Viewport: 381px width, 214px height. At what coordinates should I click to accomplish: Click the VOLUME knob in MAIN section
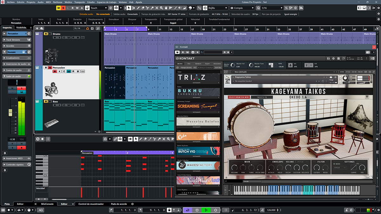(x=234, y=168)
